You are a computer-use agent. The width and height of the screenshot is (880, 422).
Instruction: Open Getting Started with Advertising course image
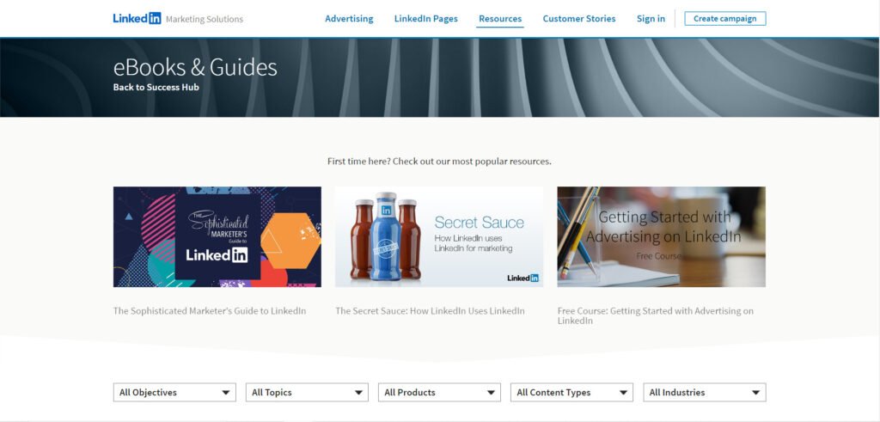661,236
